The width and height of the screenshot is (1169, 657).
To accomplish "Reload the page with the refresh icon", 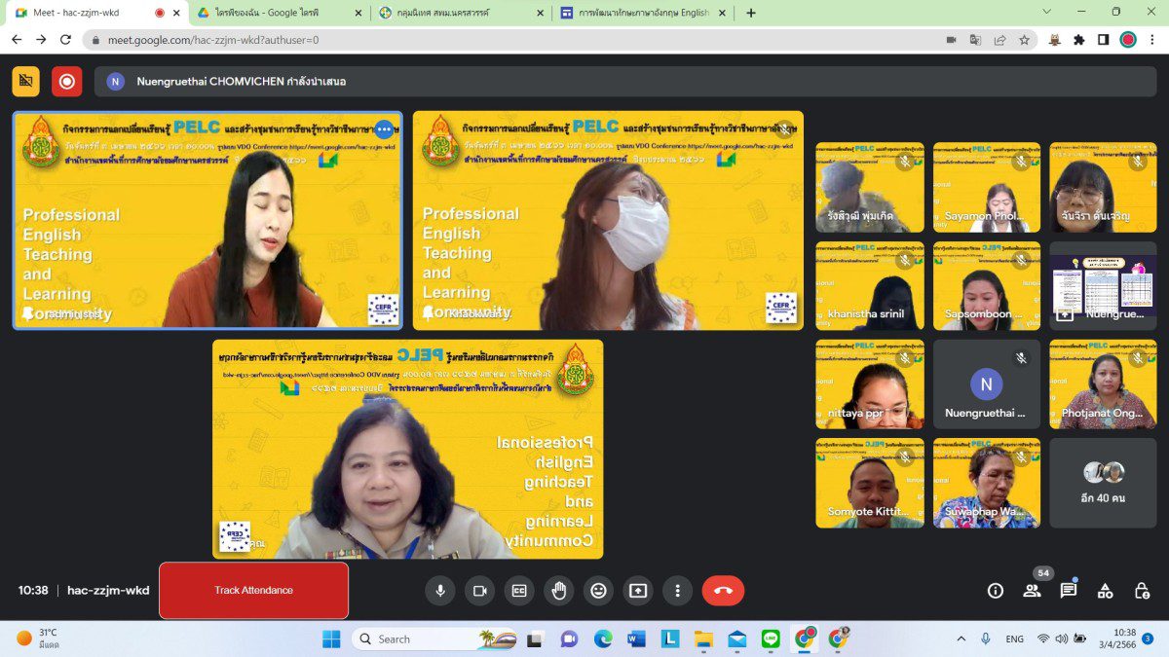I will 65,40.
